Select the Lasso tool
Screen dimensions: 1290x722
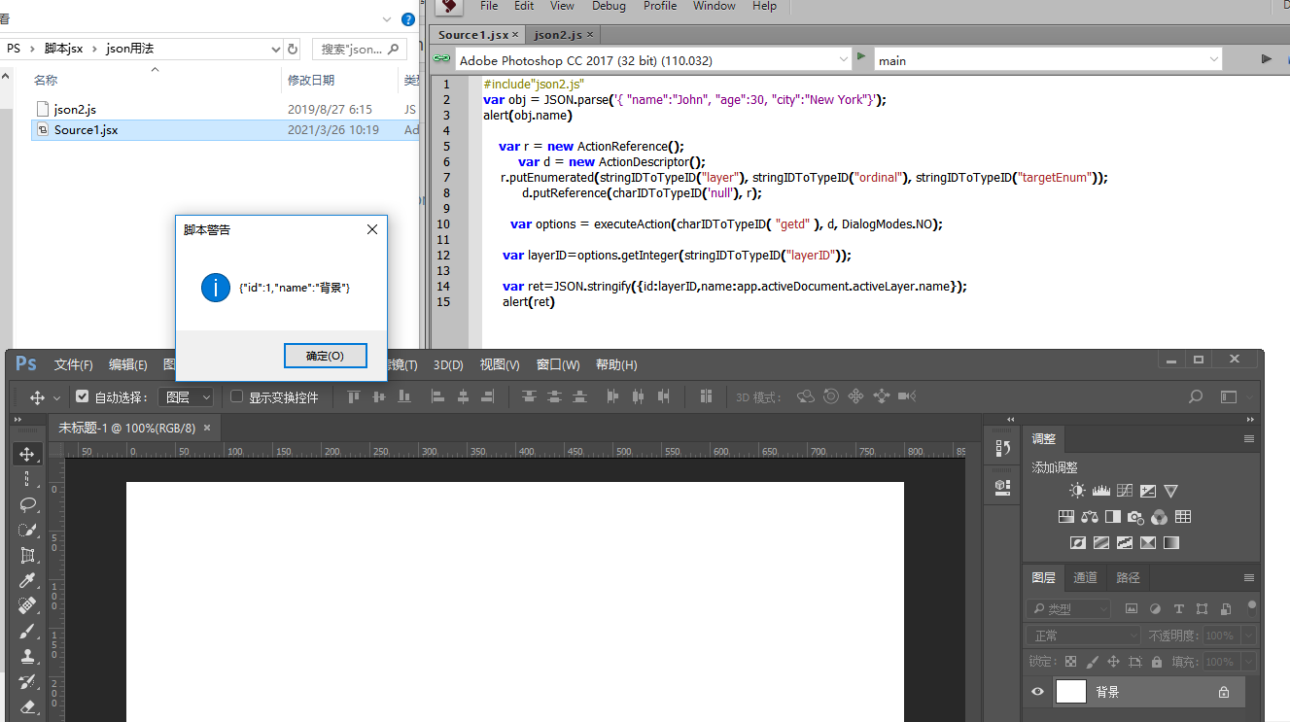click(x=27, y=503)
